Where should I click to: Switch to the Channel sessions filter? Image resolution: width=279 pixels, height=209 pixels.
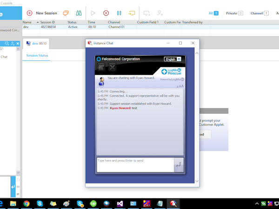tap(259, 13)
